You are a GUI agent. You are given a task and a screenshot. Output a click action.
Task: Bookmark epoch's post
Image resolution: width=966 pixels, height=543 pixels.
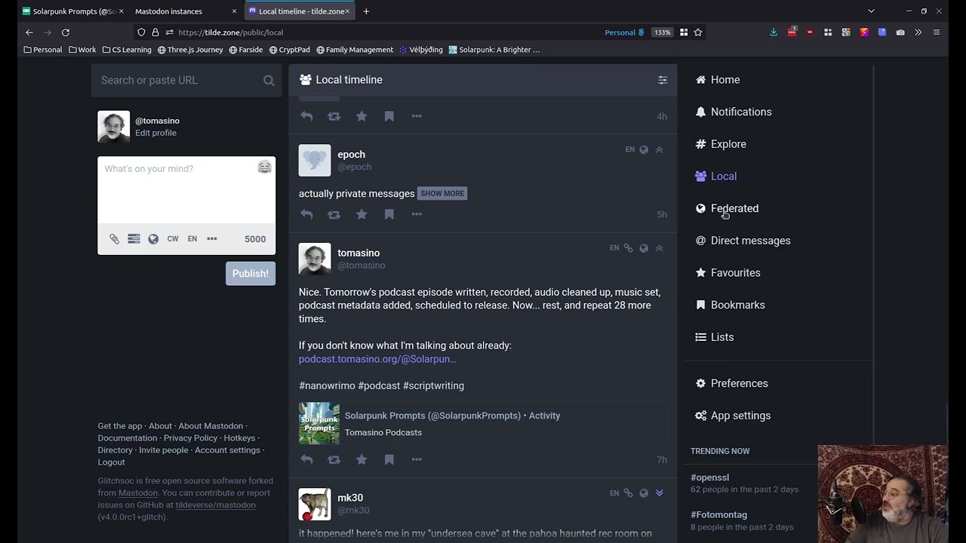click(389, 215)
